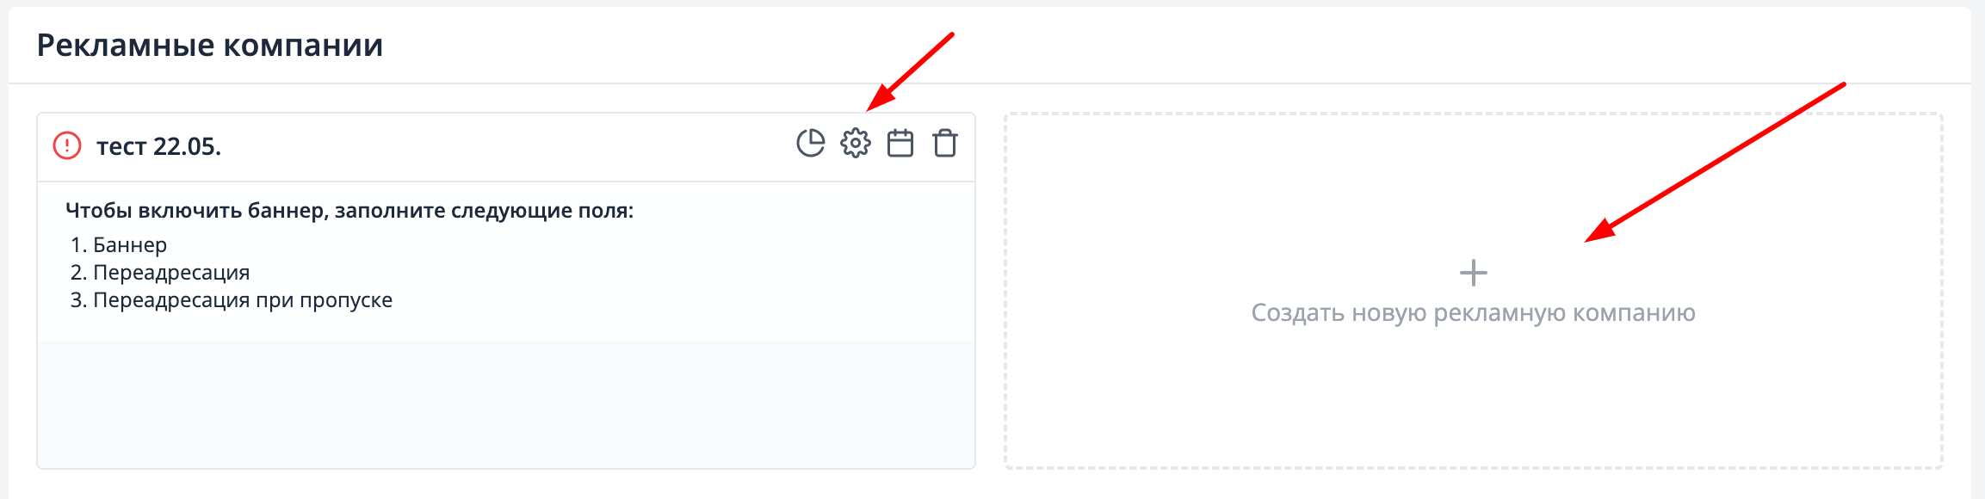This screenshot has height=499, width=1985.
Task: Click the grey empty footer of the campaign card
Action: [x=506, y=404]
